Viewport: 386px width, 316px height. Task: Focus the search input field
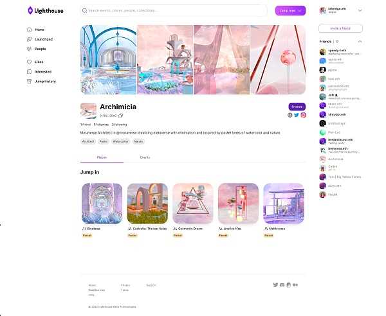[x=174, y=10]
